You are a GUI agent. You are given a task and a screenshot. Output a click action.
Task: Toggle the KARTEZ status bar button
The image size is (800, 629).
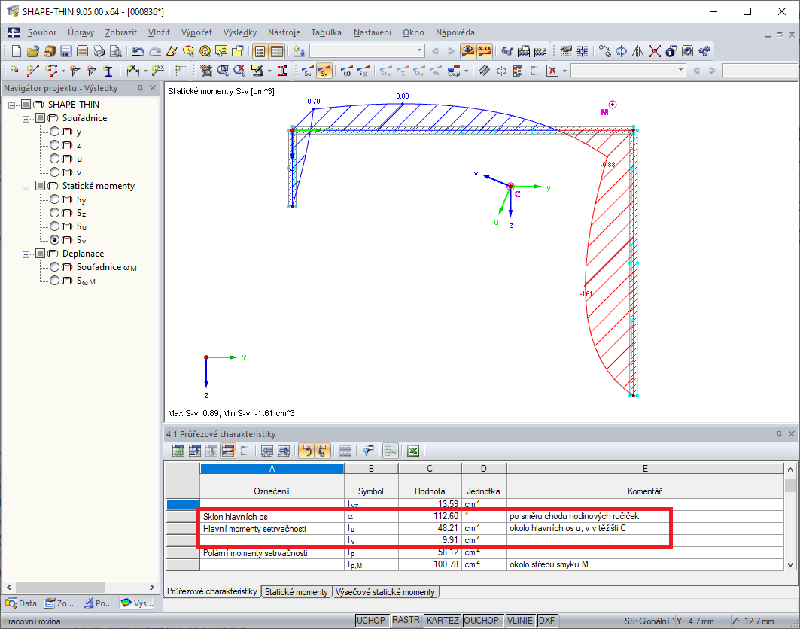coord(443,620)
